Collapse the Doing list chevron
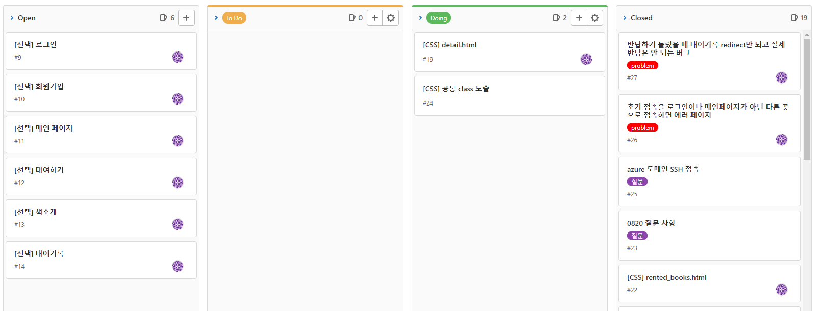The height and width of the screenshot is (311, 815). (x=420, y=18)
